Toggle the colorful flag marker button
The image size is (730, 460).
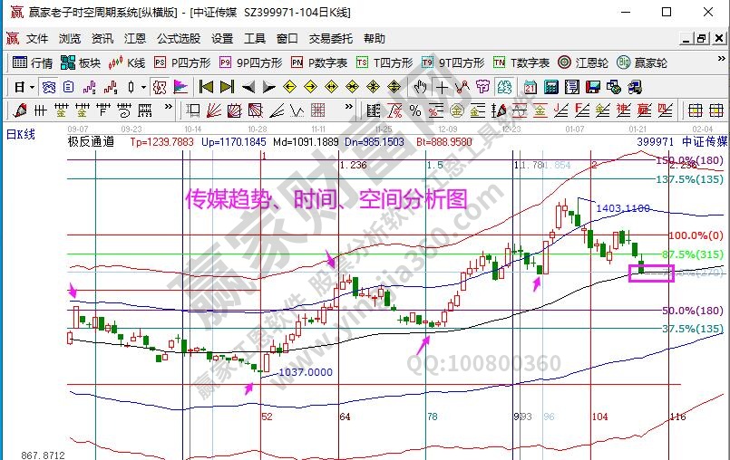click(x=180, y=87)
